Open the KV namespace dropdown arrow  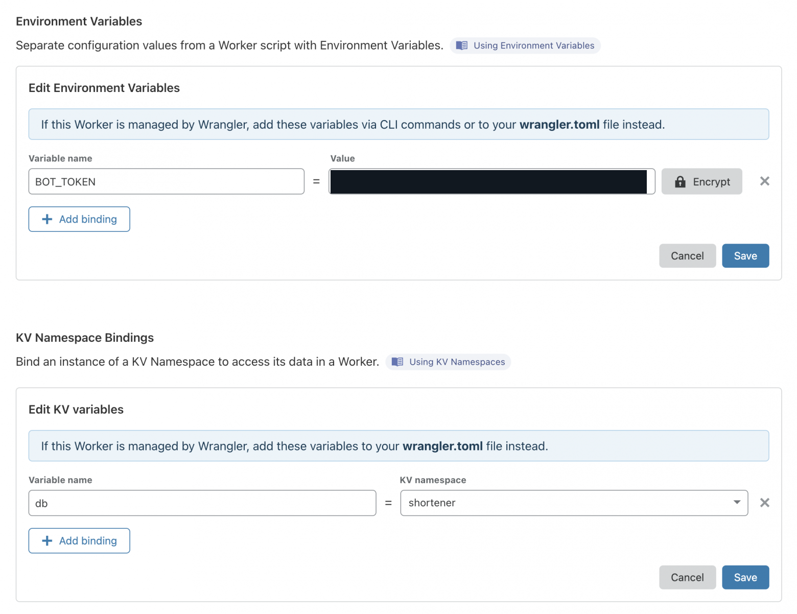737,502
